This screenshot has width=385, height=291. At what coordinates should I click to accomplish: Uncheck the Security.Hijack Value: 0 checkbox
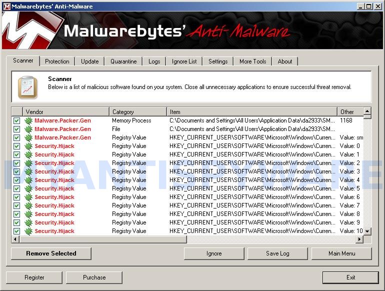click(x=16, y=146)
